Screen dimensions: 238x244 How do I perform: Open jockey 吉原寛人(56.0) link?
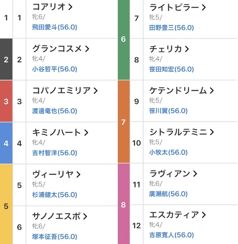(171, 235)
